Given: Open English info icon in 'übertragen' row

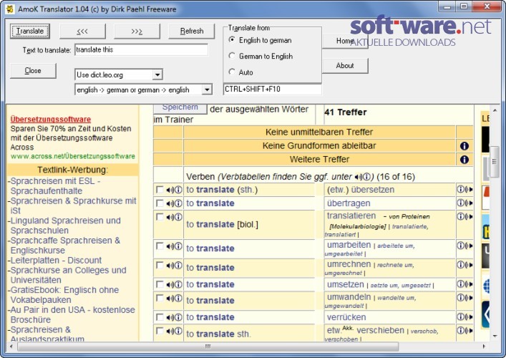Looking at the screenshot, I should point(178,203).
